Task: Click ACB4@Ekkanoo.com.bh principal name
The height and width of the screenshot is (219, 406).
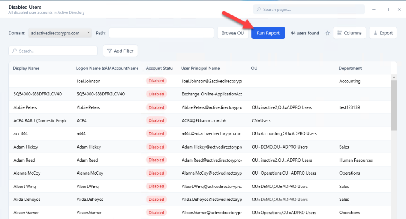Action: pos(204,120)
